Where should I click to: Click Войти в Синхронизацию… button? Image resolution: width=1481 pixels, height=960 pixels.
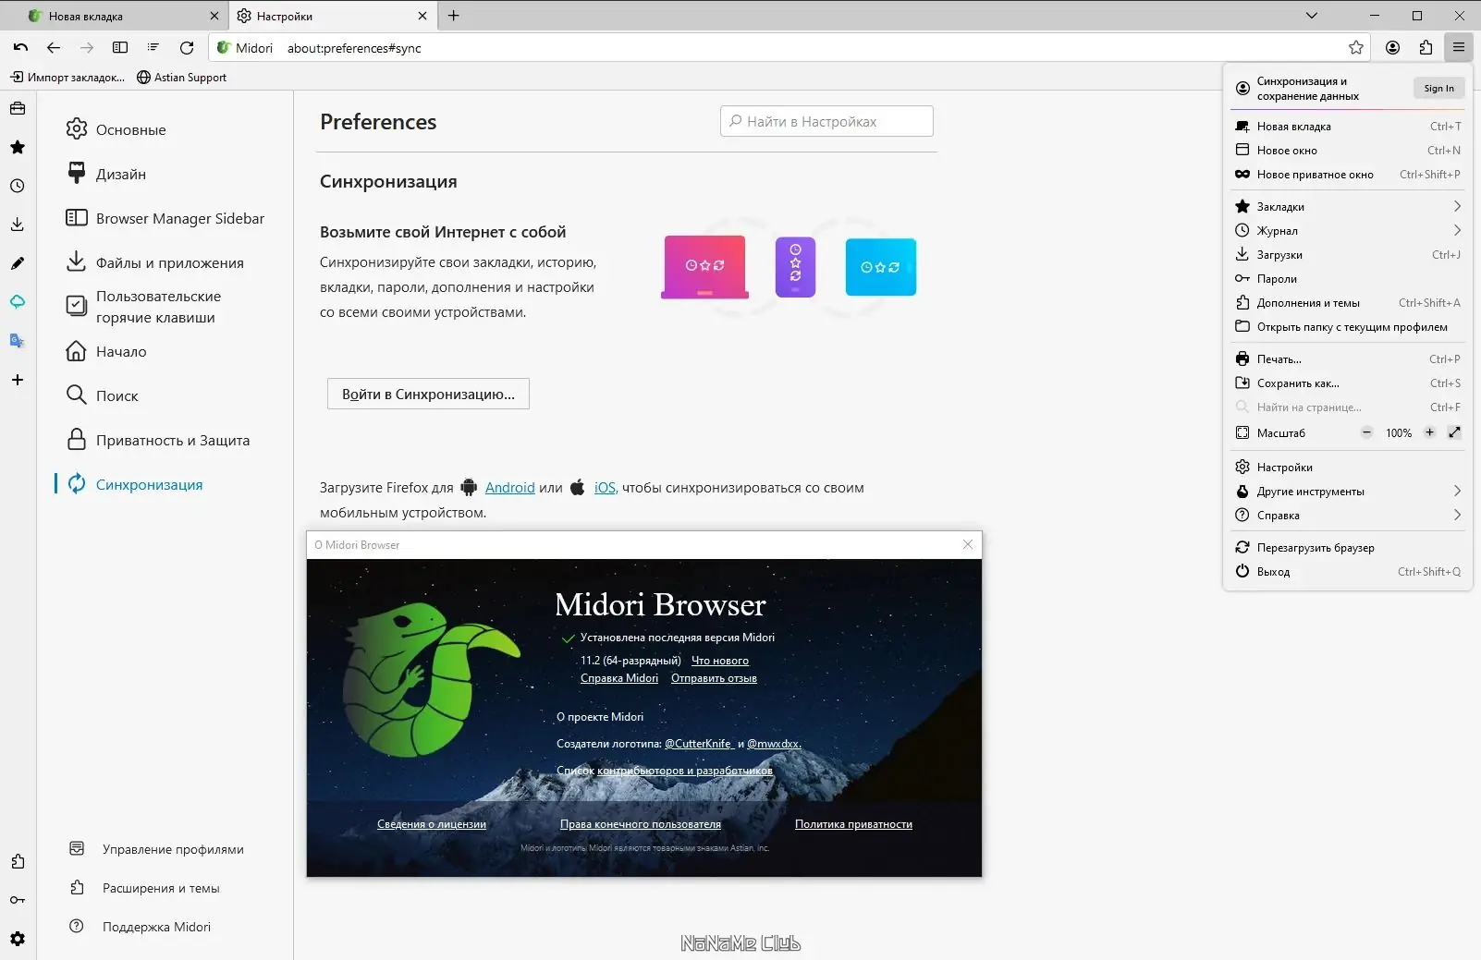click(428, 395)
